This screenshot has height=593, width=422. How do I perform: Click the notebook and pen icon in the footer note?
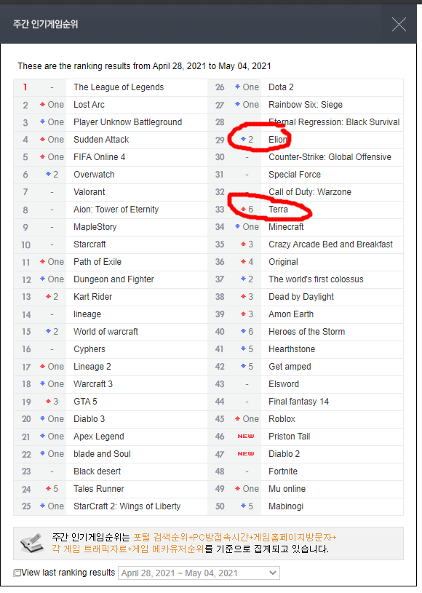point(32,543)
